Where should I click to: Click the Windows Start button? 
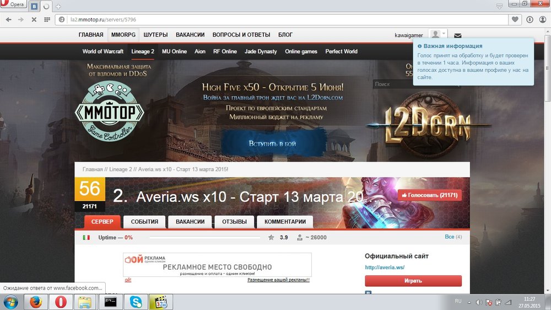pos(11,302)
